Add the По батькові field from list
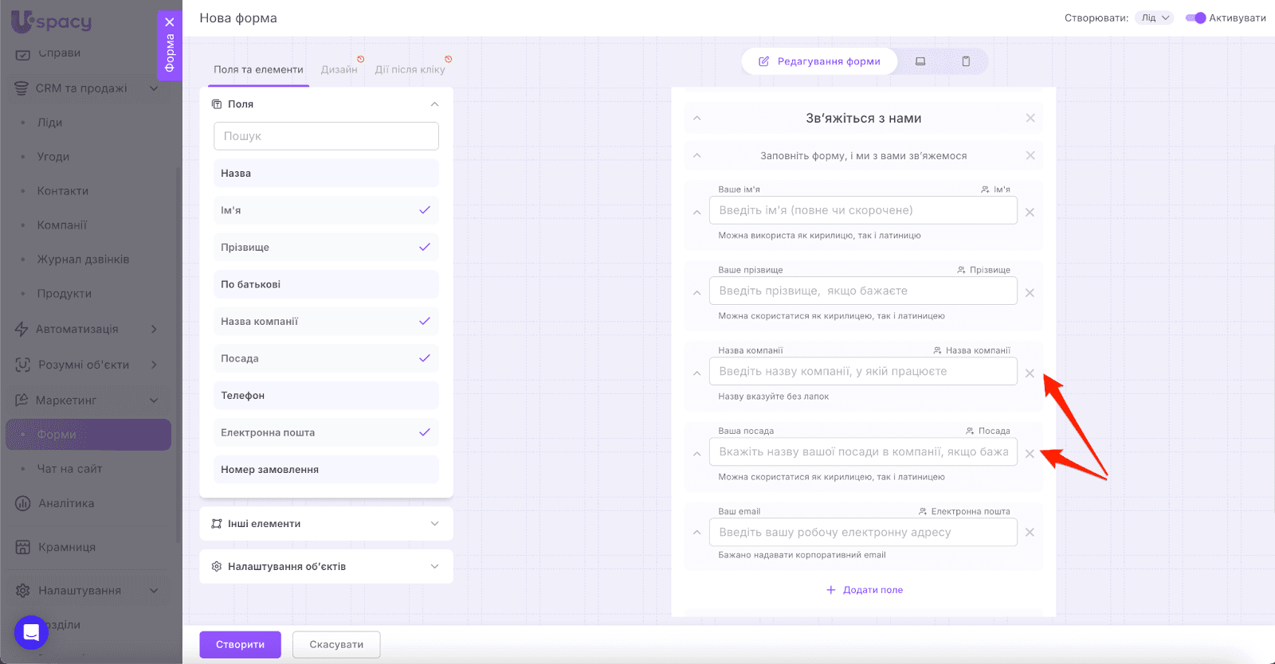 (x=326, y=284)
